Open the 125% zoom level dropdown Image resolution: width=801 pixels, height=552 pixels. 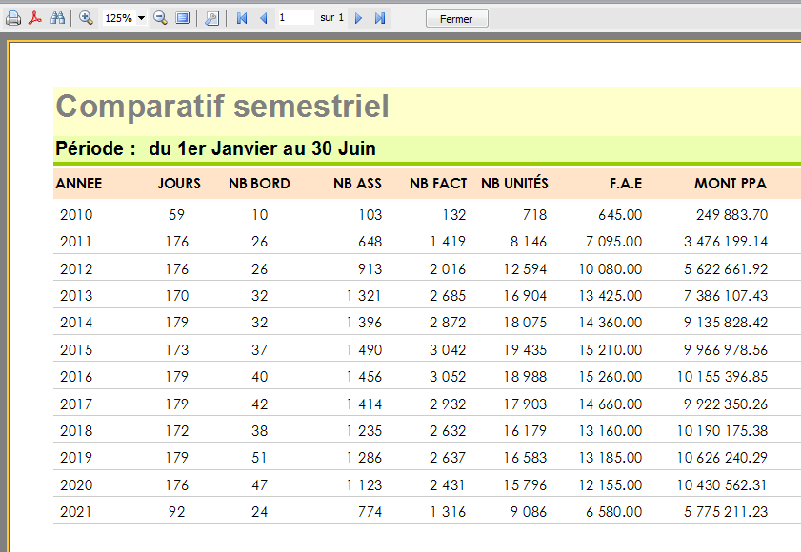141,18
